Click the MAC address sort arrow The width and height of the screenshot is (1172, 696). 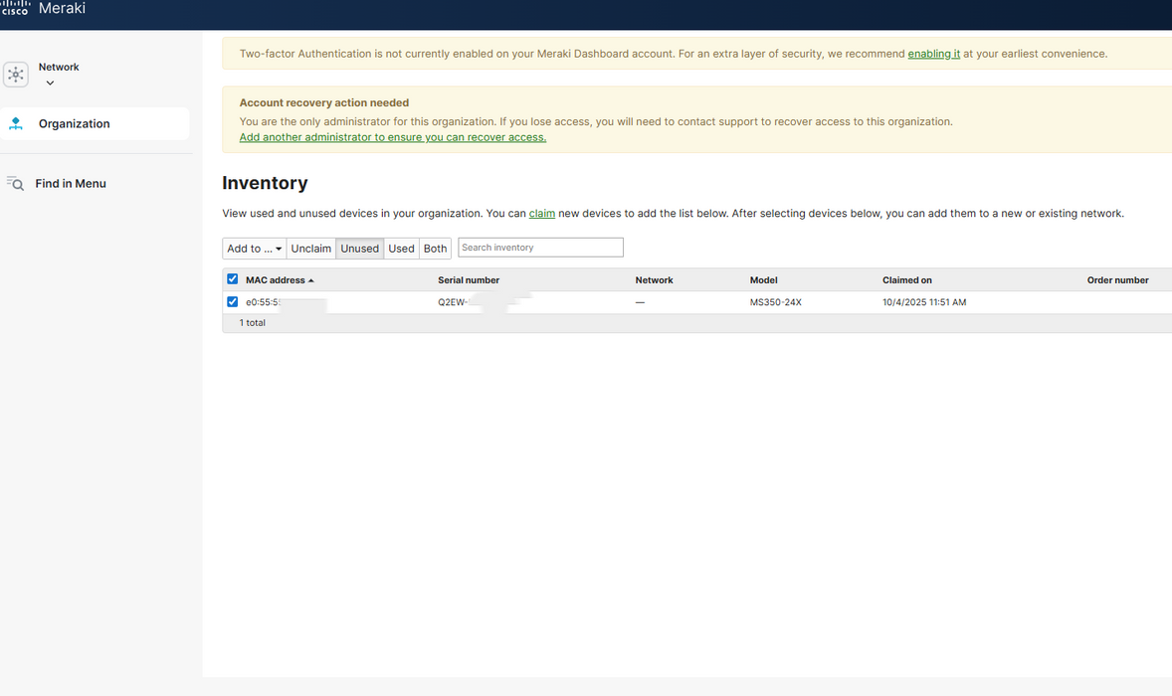[311, 280]
